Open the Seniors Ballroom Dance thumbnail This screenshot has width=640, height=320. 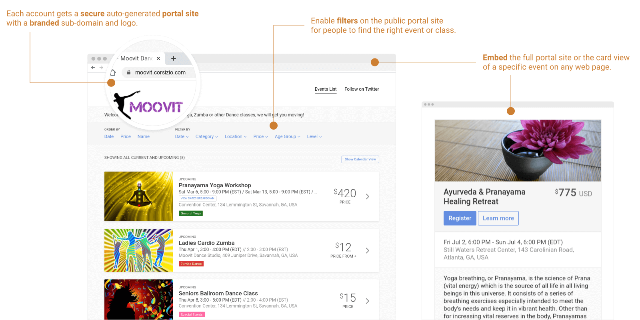pos(139,299)
